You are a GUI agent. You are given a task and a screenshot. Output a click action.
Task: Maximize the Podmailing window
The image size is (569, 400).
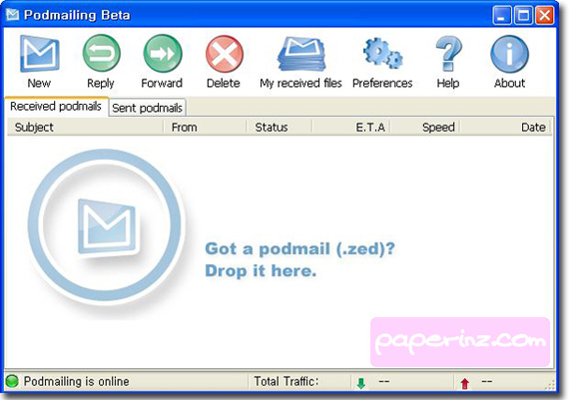coord(523,16)
